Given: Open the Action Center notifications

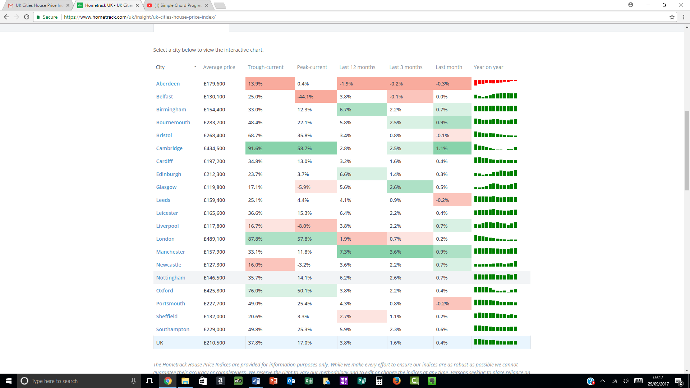Looking at the screenshot, I should [679, 381].
